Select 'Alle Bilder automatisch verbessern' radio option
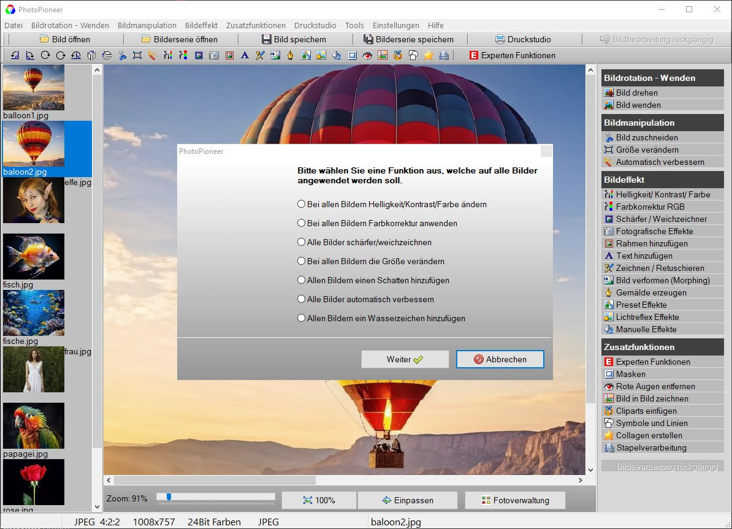The height and width of the screenshot is (529, 732). (x=301, y=299)
